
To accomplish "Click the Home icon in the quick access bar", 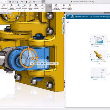I will tap(10, 2).
